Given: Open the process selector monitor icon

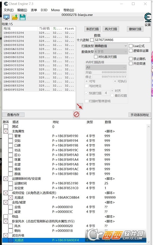Looking at the screenshot, I should [6, 17].
